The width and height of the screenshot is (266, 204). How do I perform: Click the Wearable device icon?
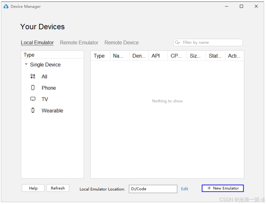pos(33,110)
